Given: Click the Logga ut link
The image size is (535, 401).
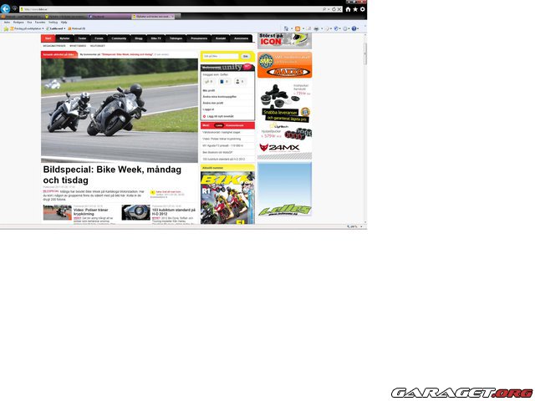Looking at the screenshot, I should [208, 109].
